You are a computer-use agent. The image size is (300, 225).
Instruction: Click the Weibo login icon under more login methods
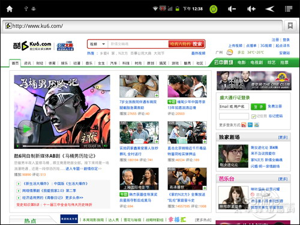(x=244, y=125)
